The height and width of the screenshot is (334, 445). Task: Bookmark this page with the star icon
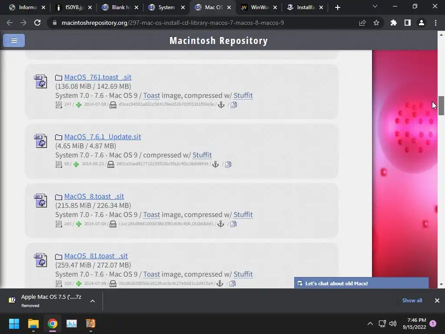376,23
